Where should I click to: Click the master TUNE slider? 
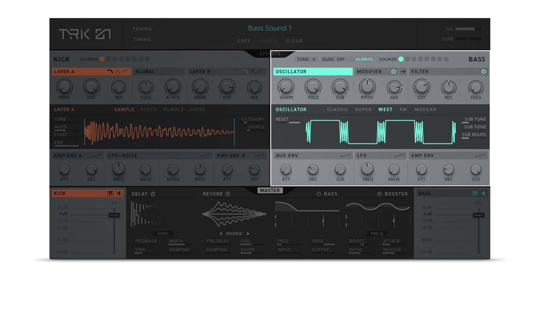click(x=468, y=39)
